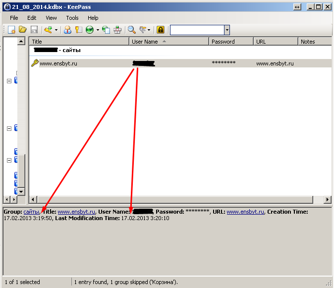Open the File menu
The width and height of the screenshot is (334, 288).
pyautogui.click(x=14, y=18)
